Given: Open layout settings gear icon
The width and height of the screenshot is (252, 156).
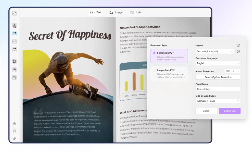Looking at the screenshot, I should pyautogui.click(x=238, y=51).
